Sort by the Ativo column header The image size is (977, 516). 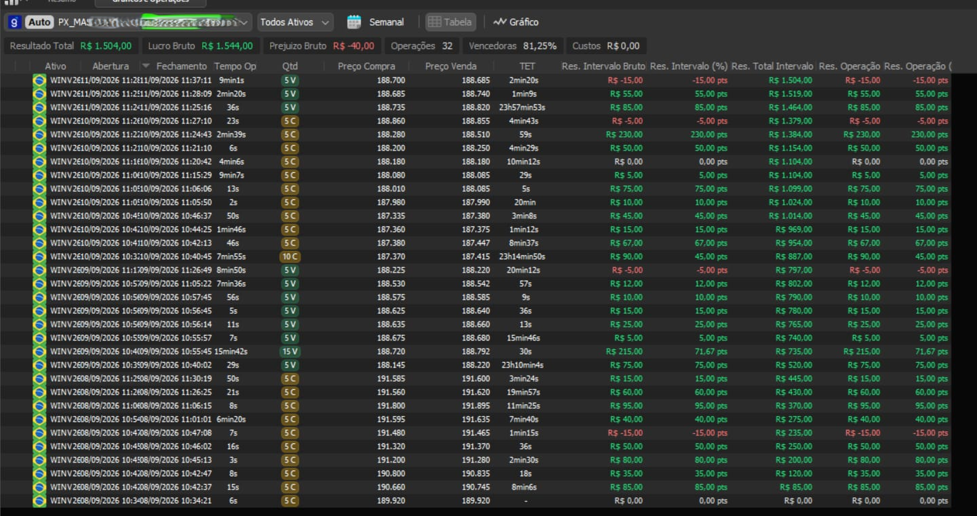click(x=56, y=66)
